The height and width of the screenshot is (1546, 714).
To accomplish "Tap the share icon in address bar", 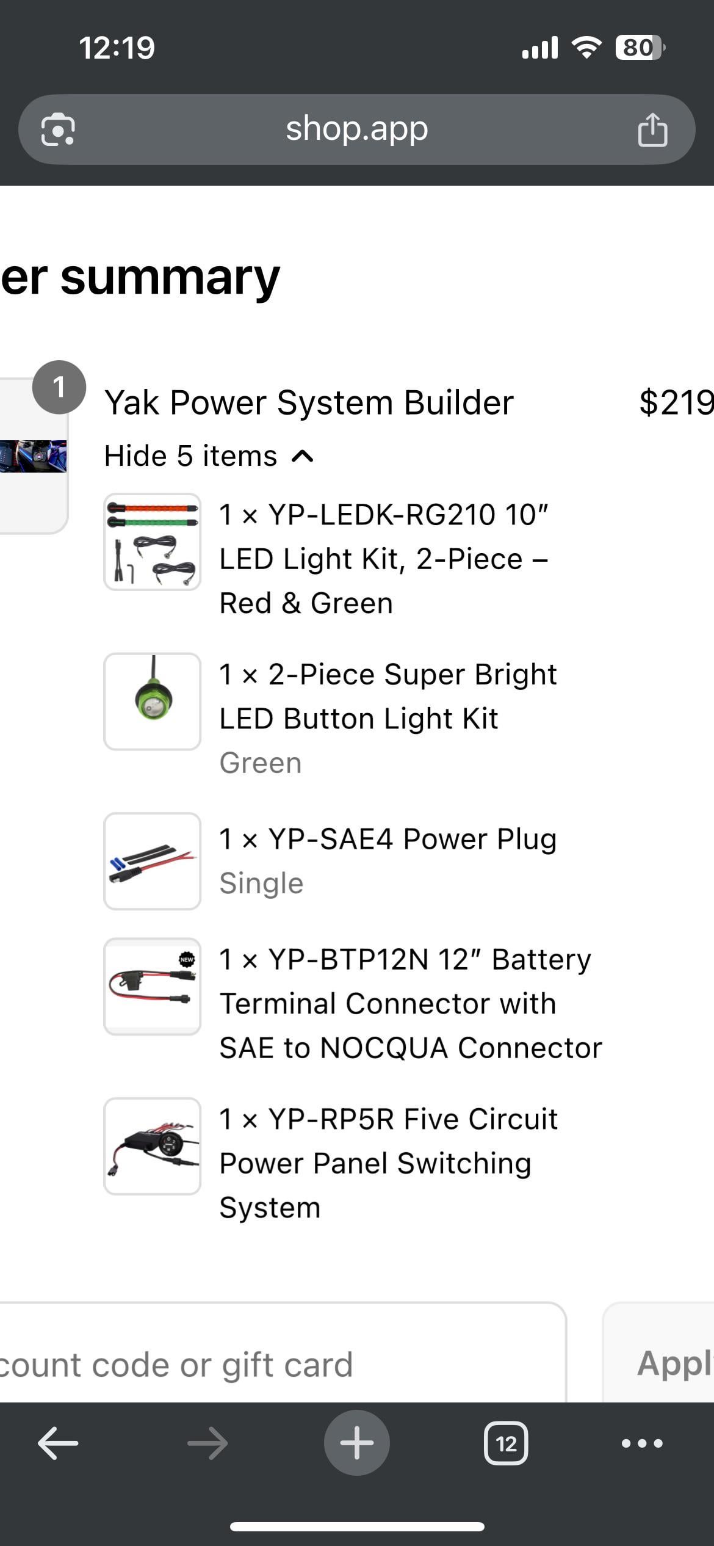I will point(652,129).
